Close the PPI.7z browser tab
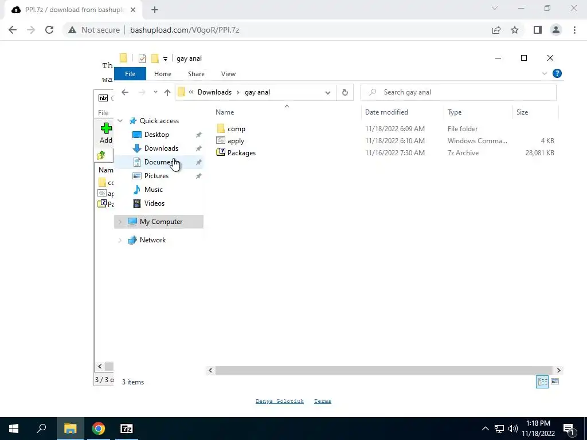This screenshot has height=440, width=587. [x=133, y=10]
